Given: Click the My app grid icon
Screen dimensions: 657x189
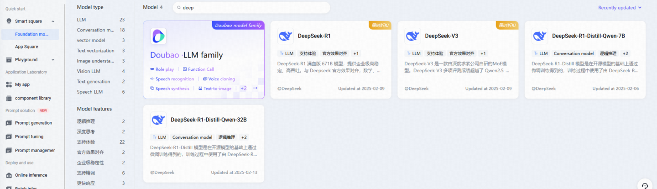Looking at the screenshot, I should tap(9, 84).
